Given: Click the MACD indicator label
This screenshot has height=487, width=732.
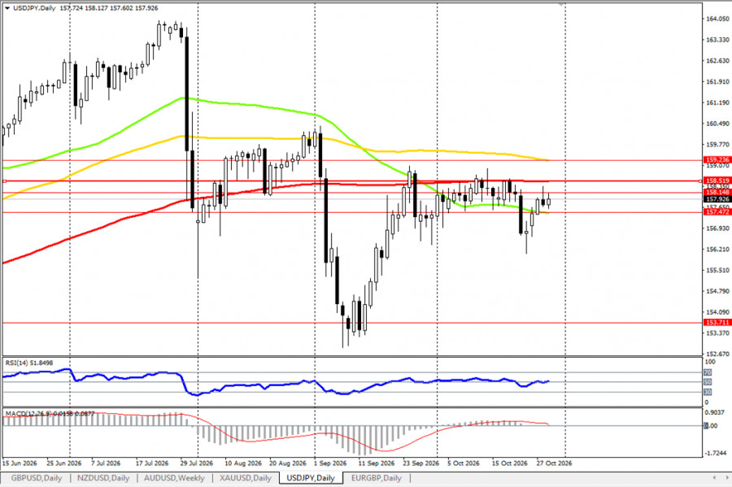Looking at the screenshot, I should point(50,413).
